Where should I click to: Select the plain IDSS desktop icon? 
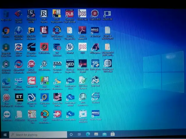pos(83,47)
